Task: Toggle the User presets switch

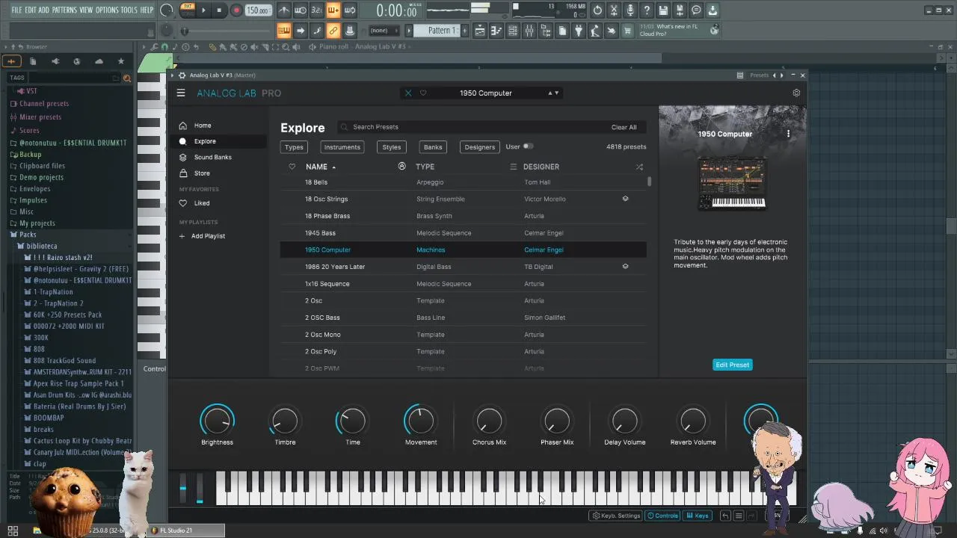Action: [528, 146]
